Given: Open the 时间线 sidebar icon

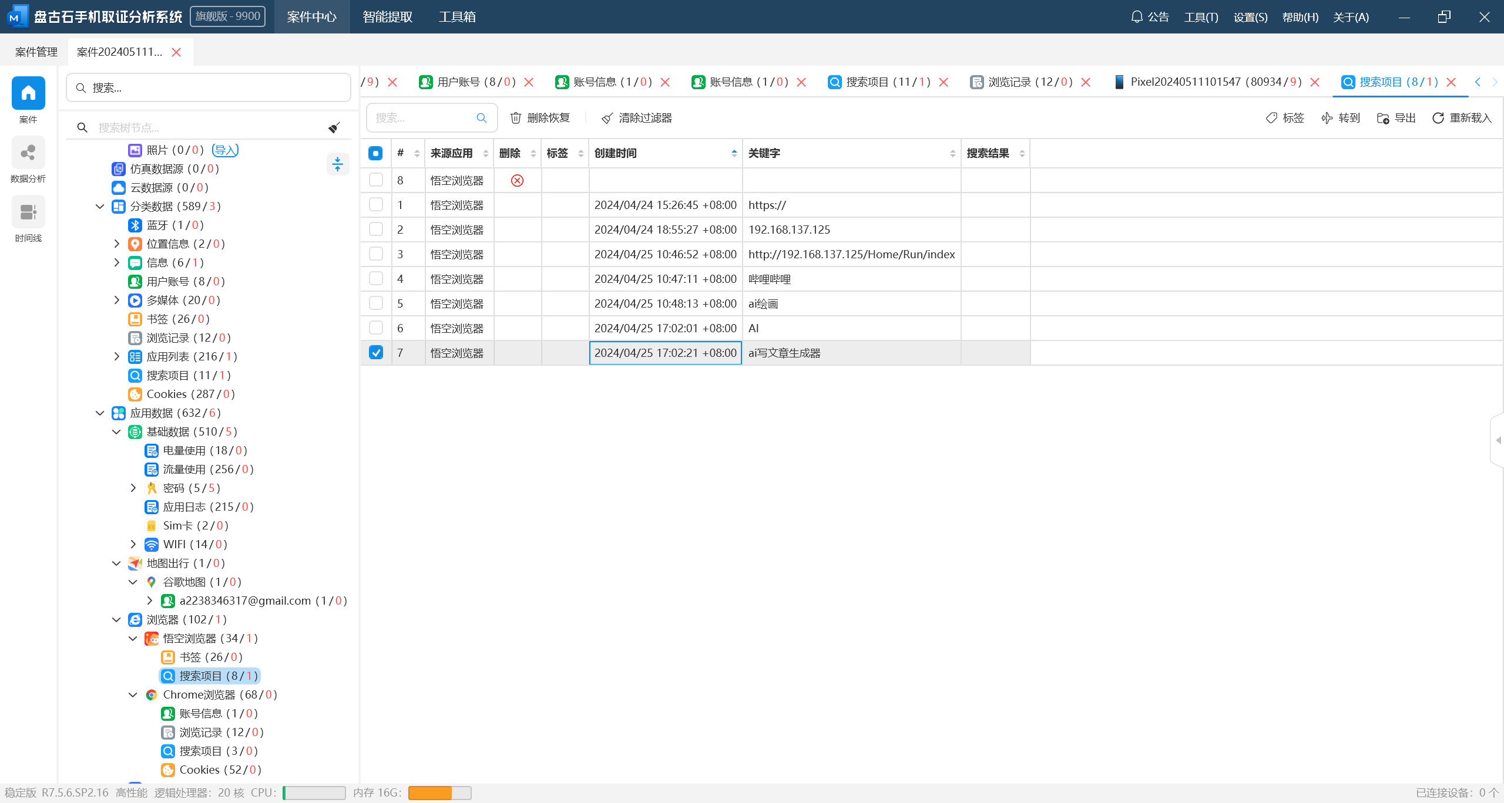Looking at the screenshot, I should pyautogui.click(x=28, y=212).
